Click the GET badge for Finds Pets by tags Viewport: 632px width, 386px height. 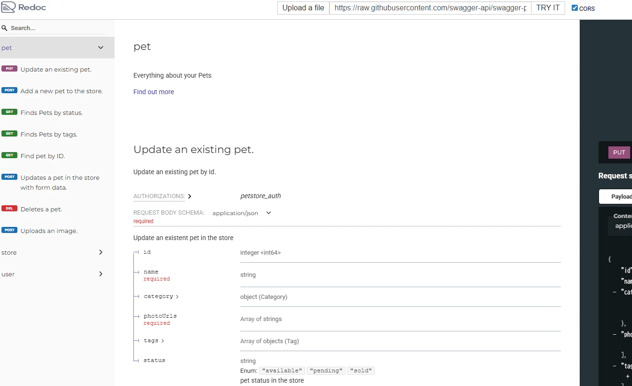click(x=9, y=134)
